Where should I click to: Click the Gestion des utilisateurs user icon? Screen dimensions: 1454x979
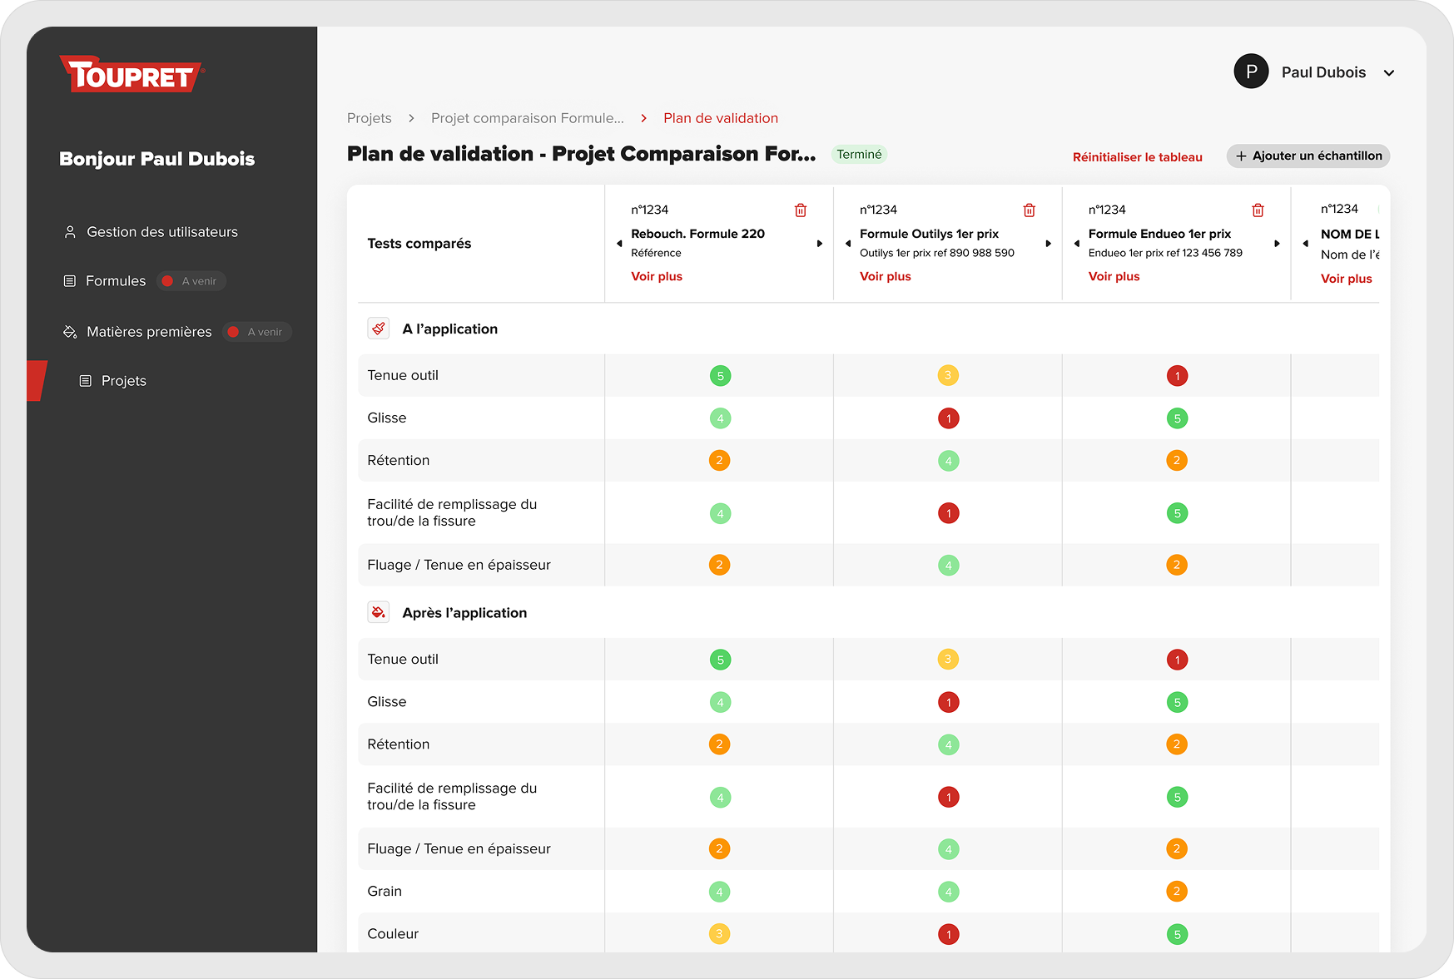coord(70,232)
